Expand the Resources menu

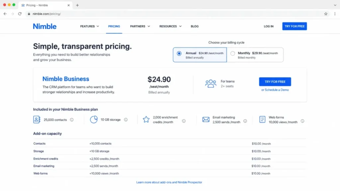pos(170,26)
